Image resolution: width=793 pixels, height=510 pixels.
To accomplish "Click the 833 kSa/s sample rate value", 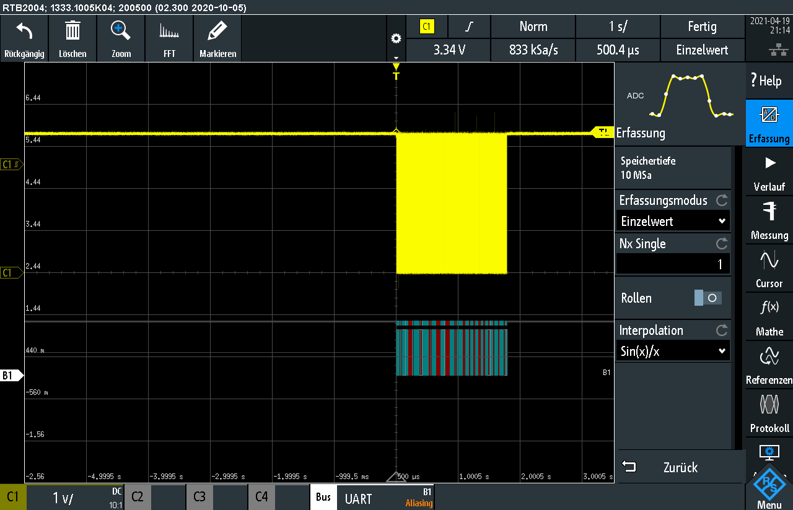I will pos(533,50).
